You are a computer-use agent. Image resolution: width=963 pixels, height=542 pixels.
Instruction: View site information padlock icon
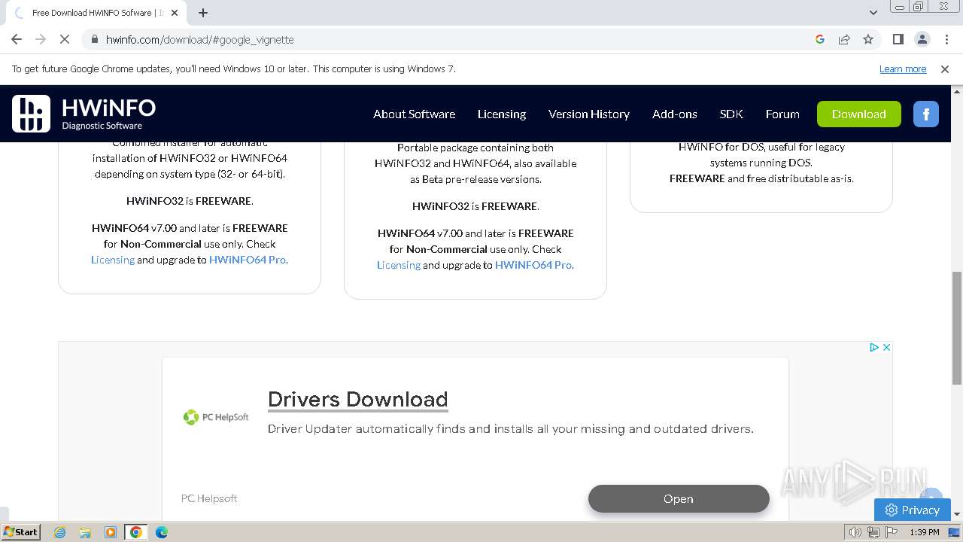click(94, 39)
